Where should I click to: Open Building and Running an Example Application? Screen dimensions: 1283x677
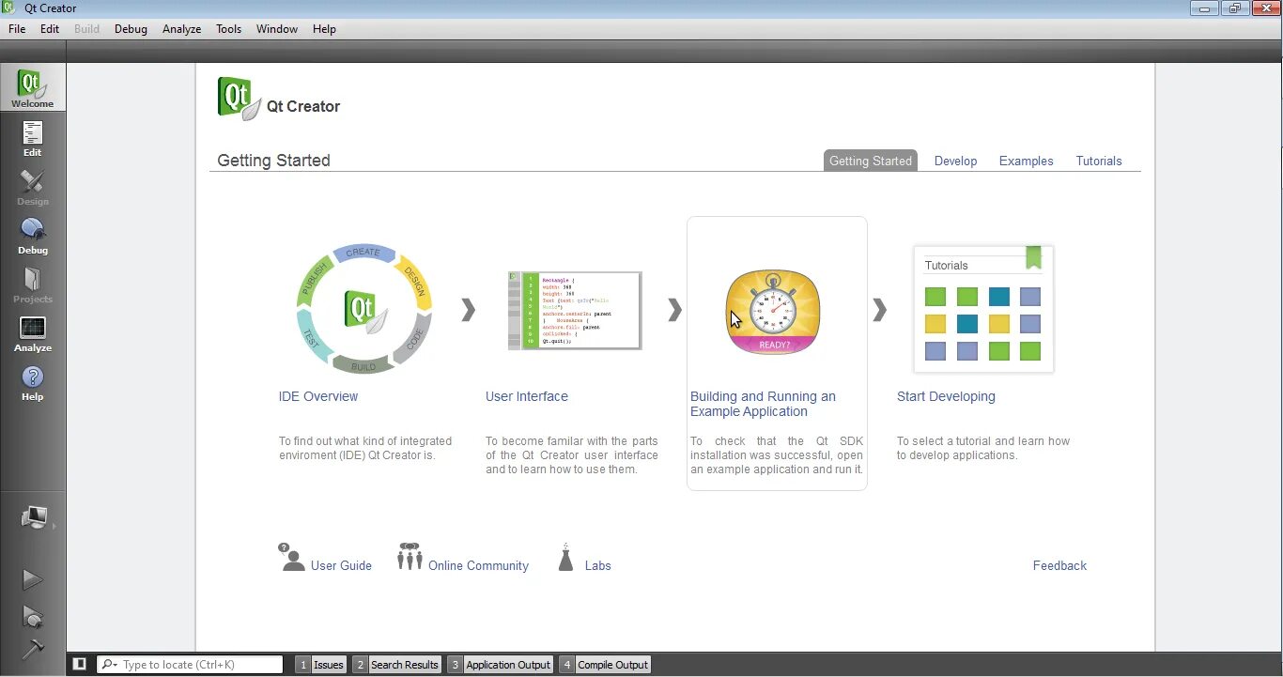(x=763, y=404)
